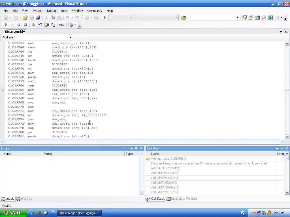Viewport: 290px width, 217px height.
Task: Click the Find in Files binoculars icon
Action: [184, 18]
